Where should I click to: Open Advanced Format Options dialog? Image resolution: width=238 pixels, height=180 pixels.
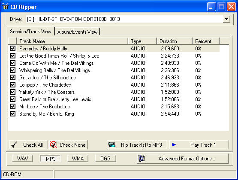(183, 159)
